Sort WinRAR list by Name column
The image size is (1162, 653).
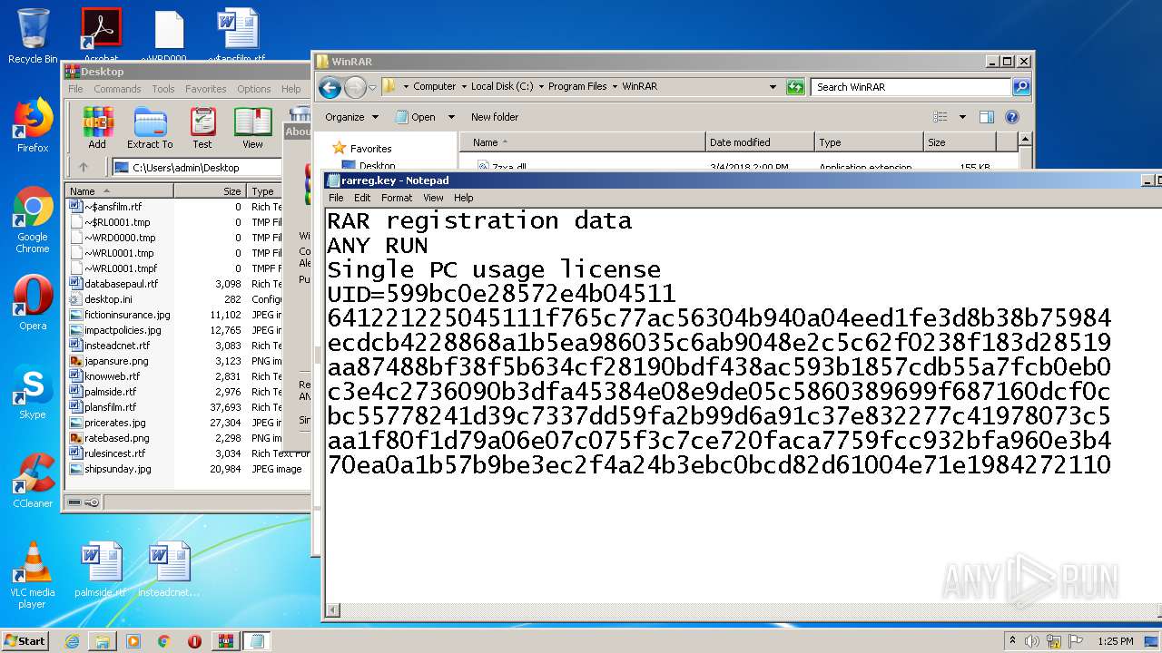pos(119,191)
